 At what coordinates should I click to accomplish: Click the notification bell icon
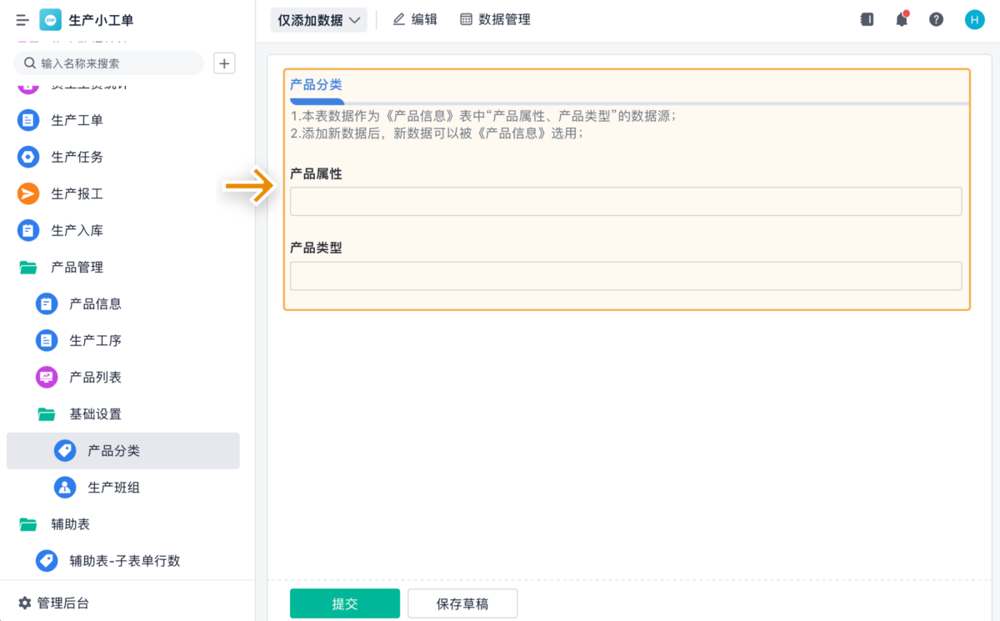(x=902, y=20)
